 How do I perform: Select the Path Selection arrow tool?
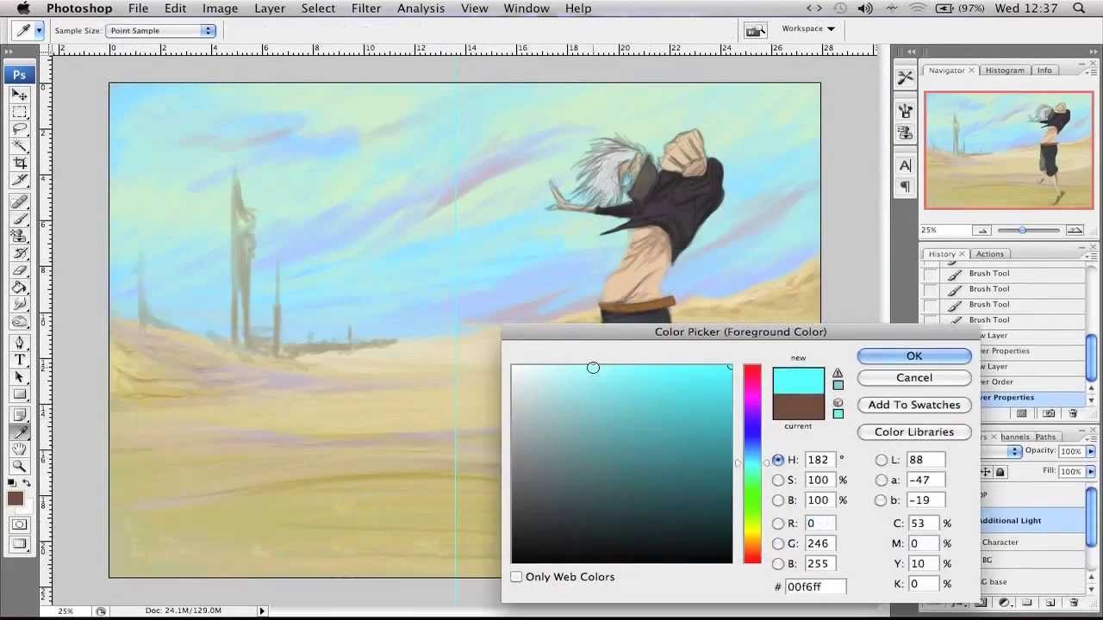[19, 377]
